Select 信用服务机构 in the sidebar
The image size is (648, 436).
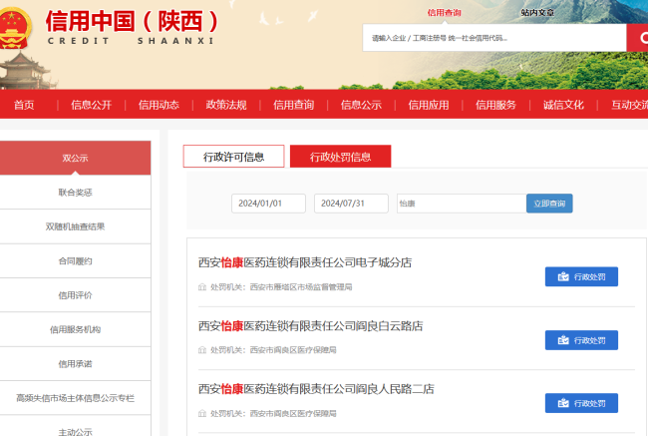[75, 329]
